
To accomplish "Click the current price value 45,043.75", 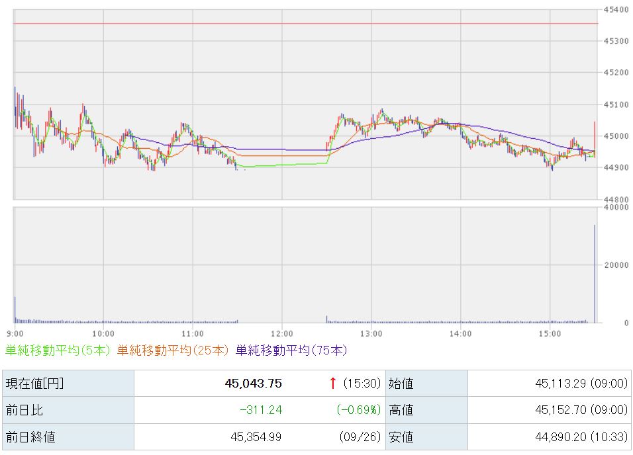I will 253,384.
